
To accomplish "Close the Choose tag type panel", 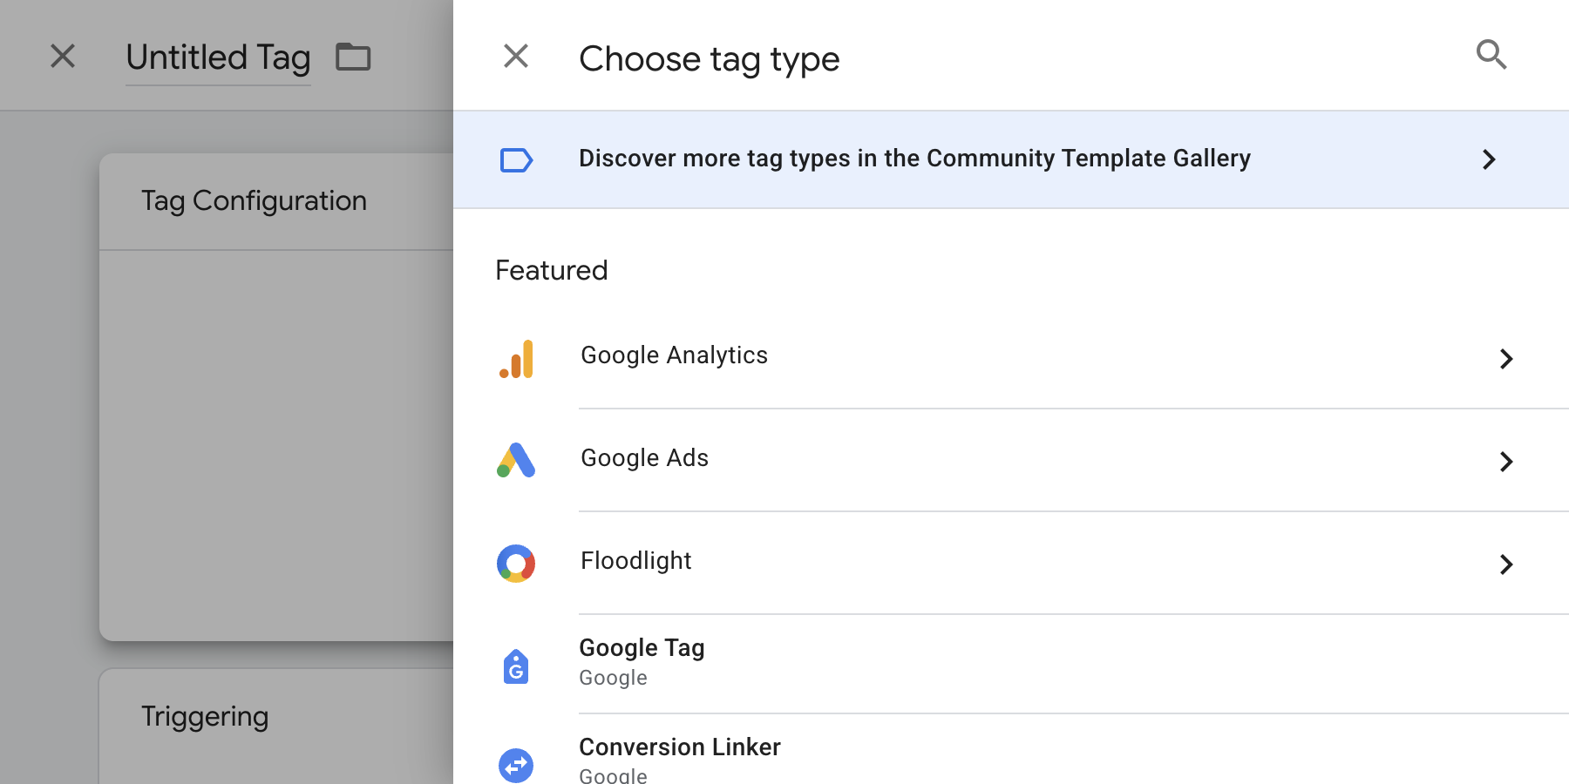I will 516,56.
